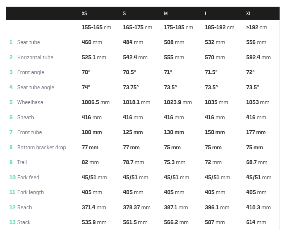This screenshot has width=285, height=235.
Task: Click the Wheelbase row label
Action: (x=30, y=102)
